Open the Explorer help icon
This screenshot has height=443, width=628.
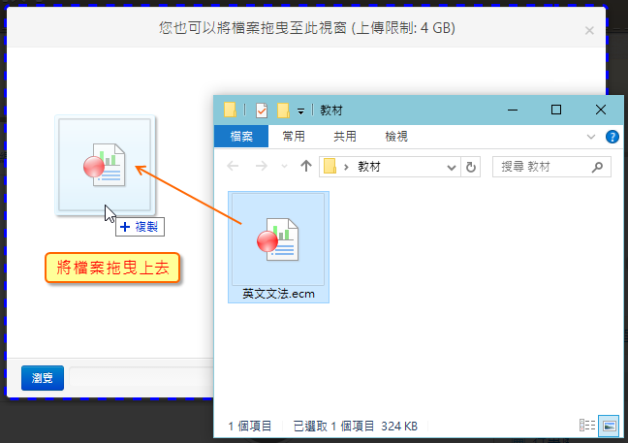tap(612, 137)
